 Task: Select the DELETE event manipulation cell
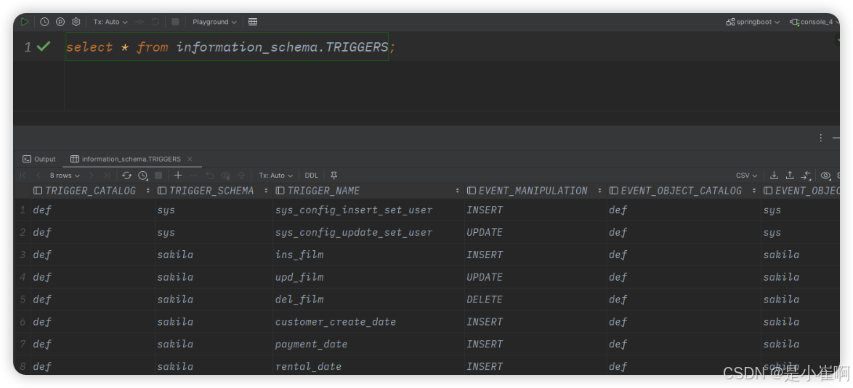[x=535, y=299]
